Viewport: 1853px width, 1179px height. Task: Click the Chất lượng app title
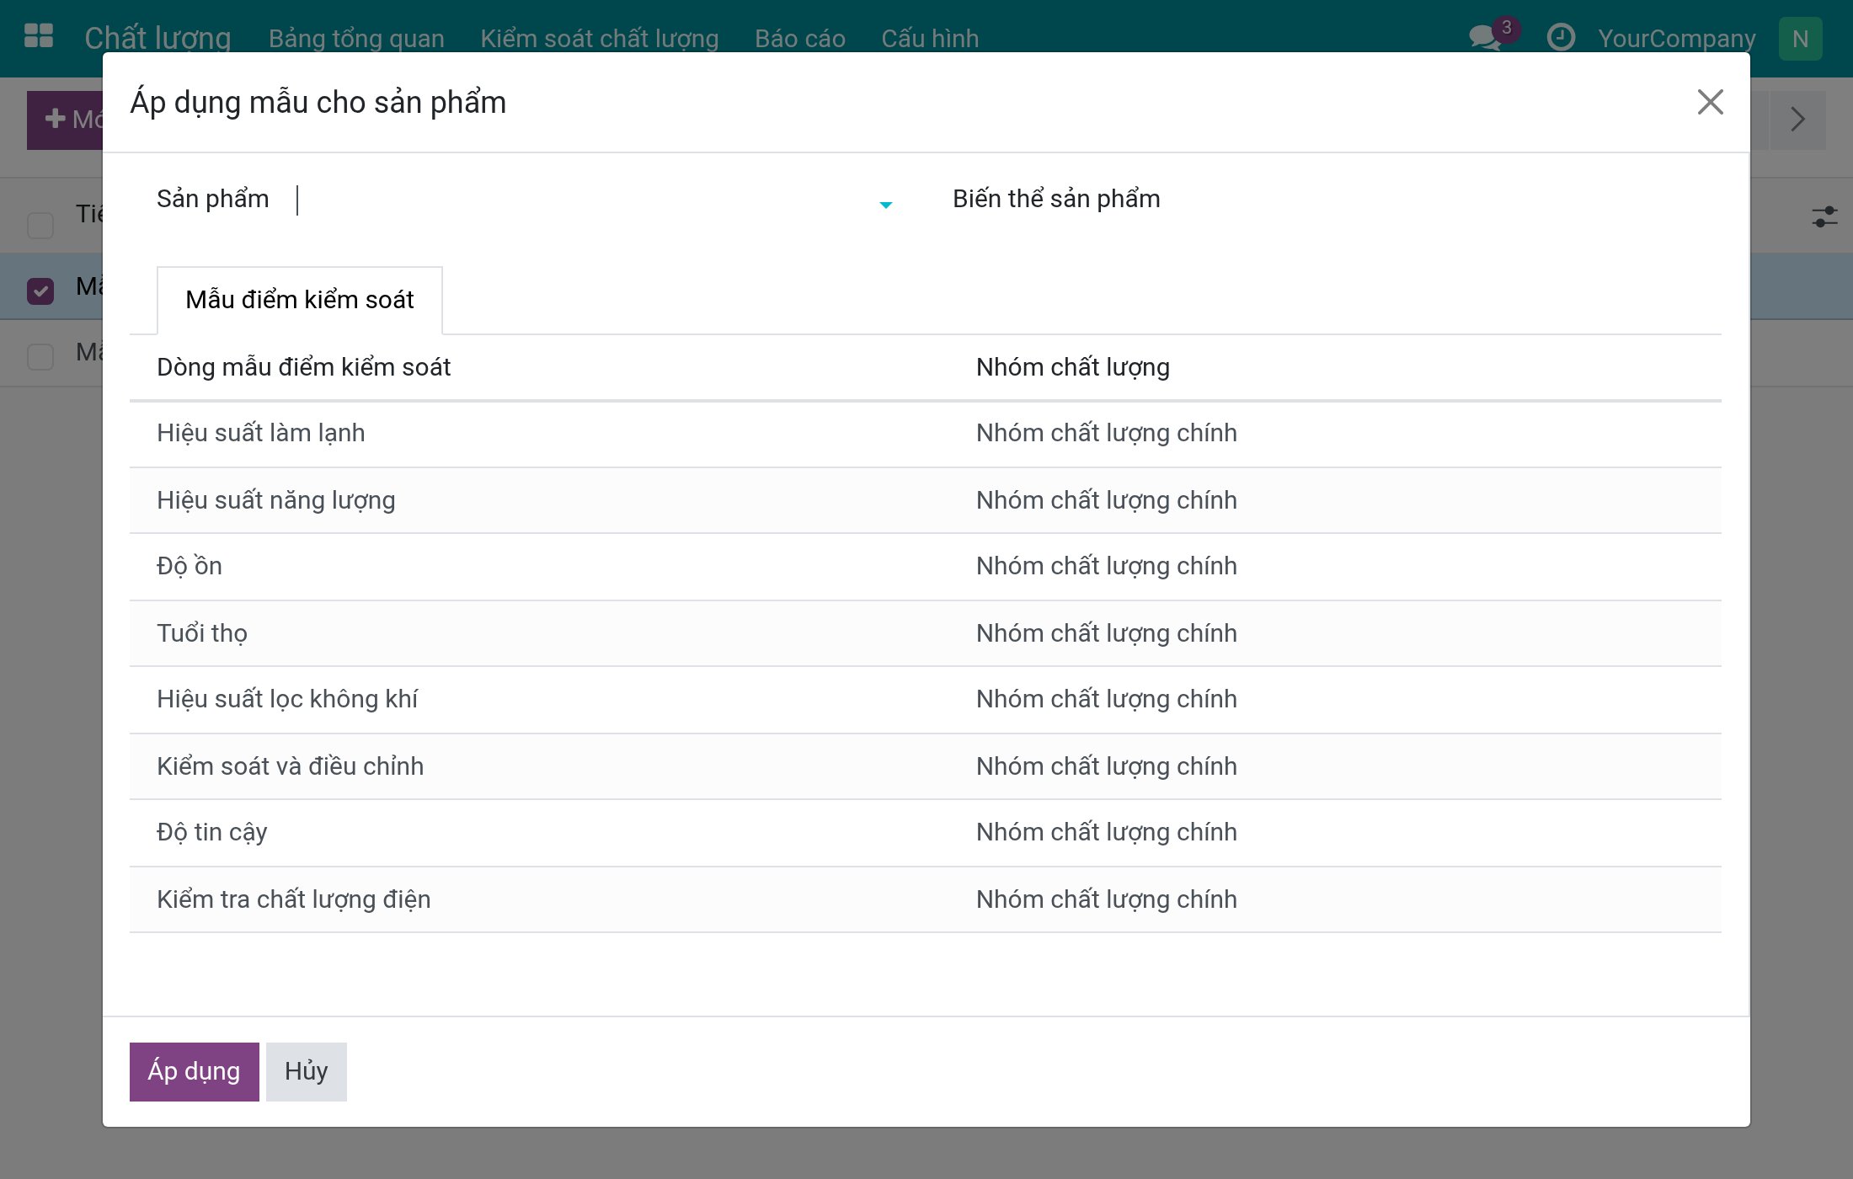[x=158, y=38]
